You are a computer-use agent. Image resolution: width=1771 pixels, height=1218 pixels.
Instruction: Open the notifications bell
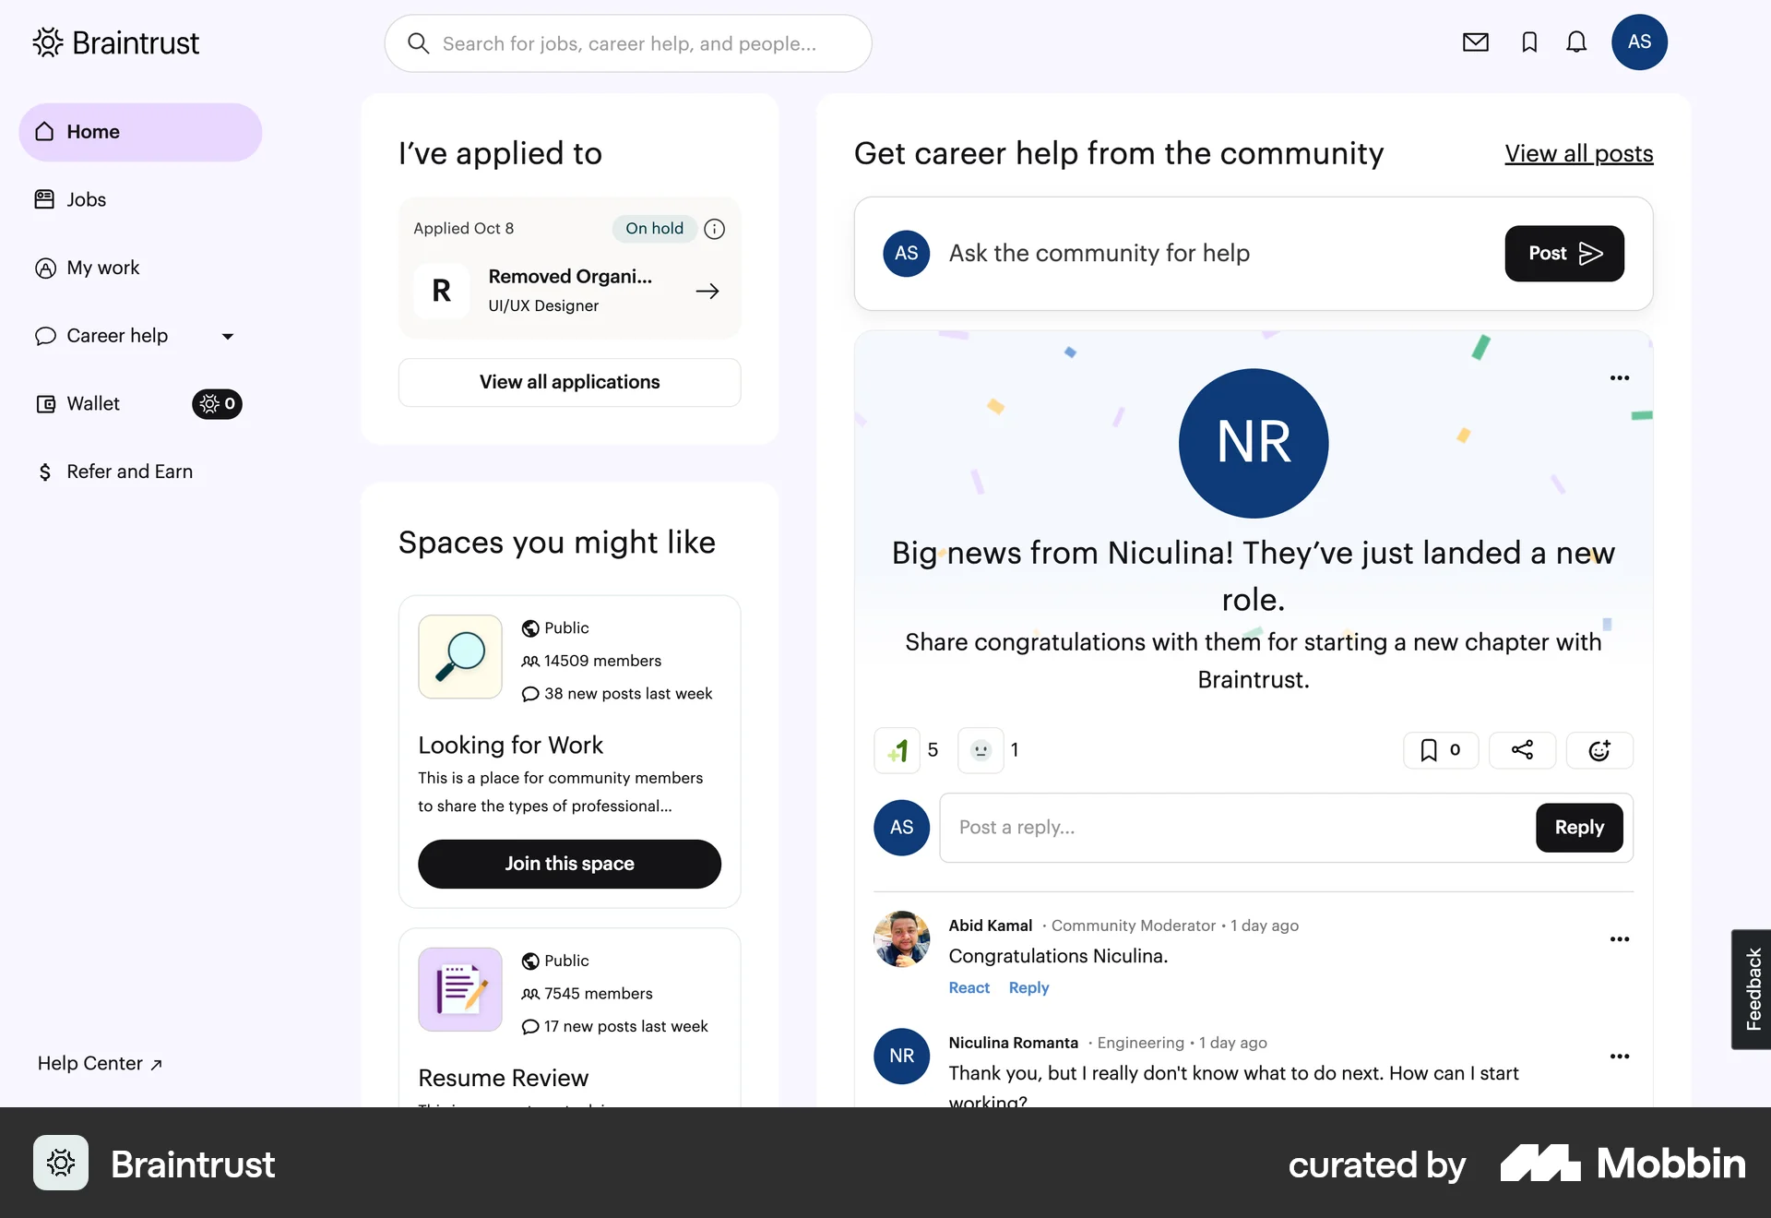tap(1576, 42)
